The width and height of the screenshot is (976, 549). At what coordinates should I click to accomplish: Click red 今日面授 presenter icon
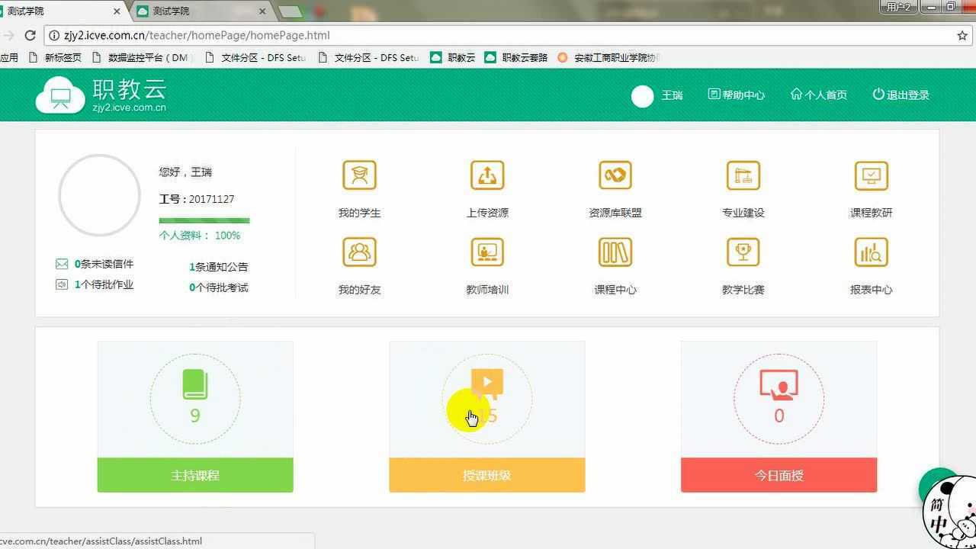[x=779, y=385]
